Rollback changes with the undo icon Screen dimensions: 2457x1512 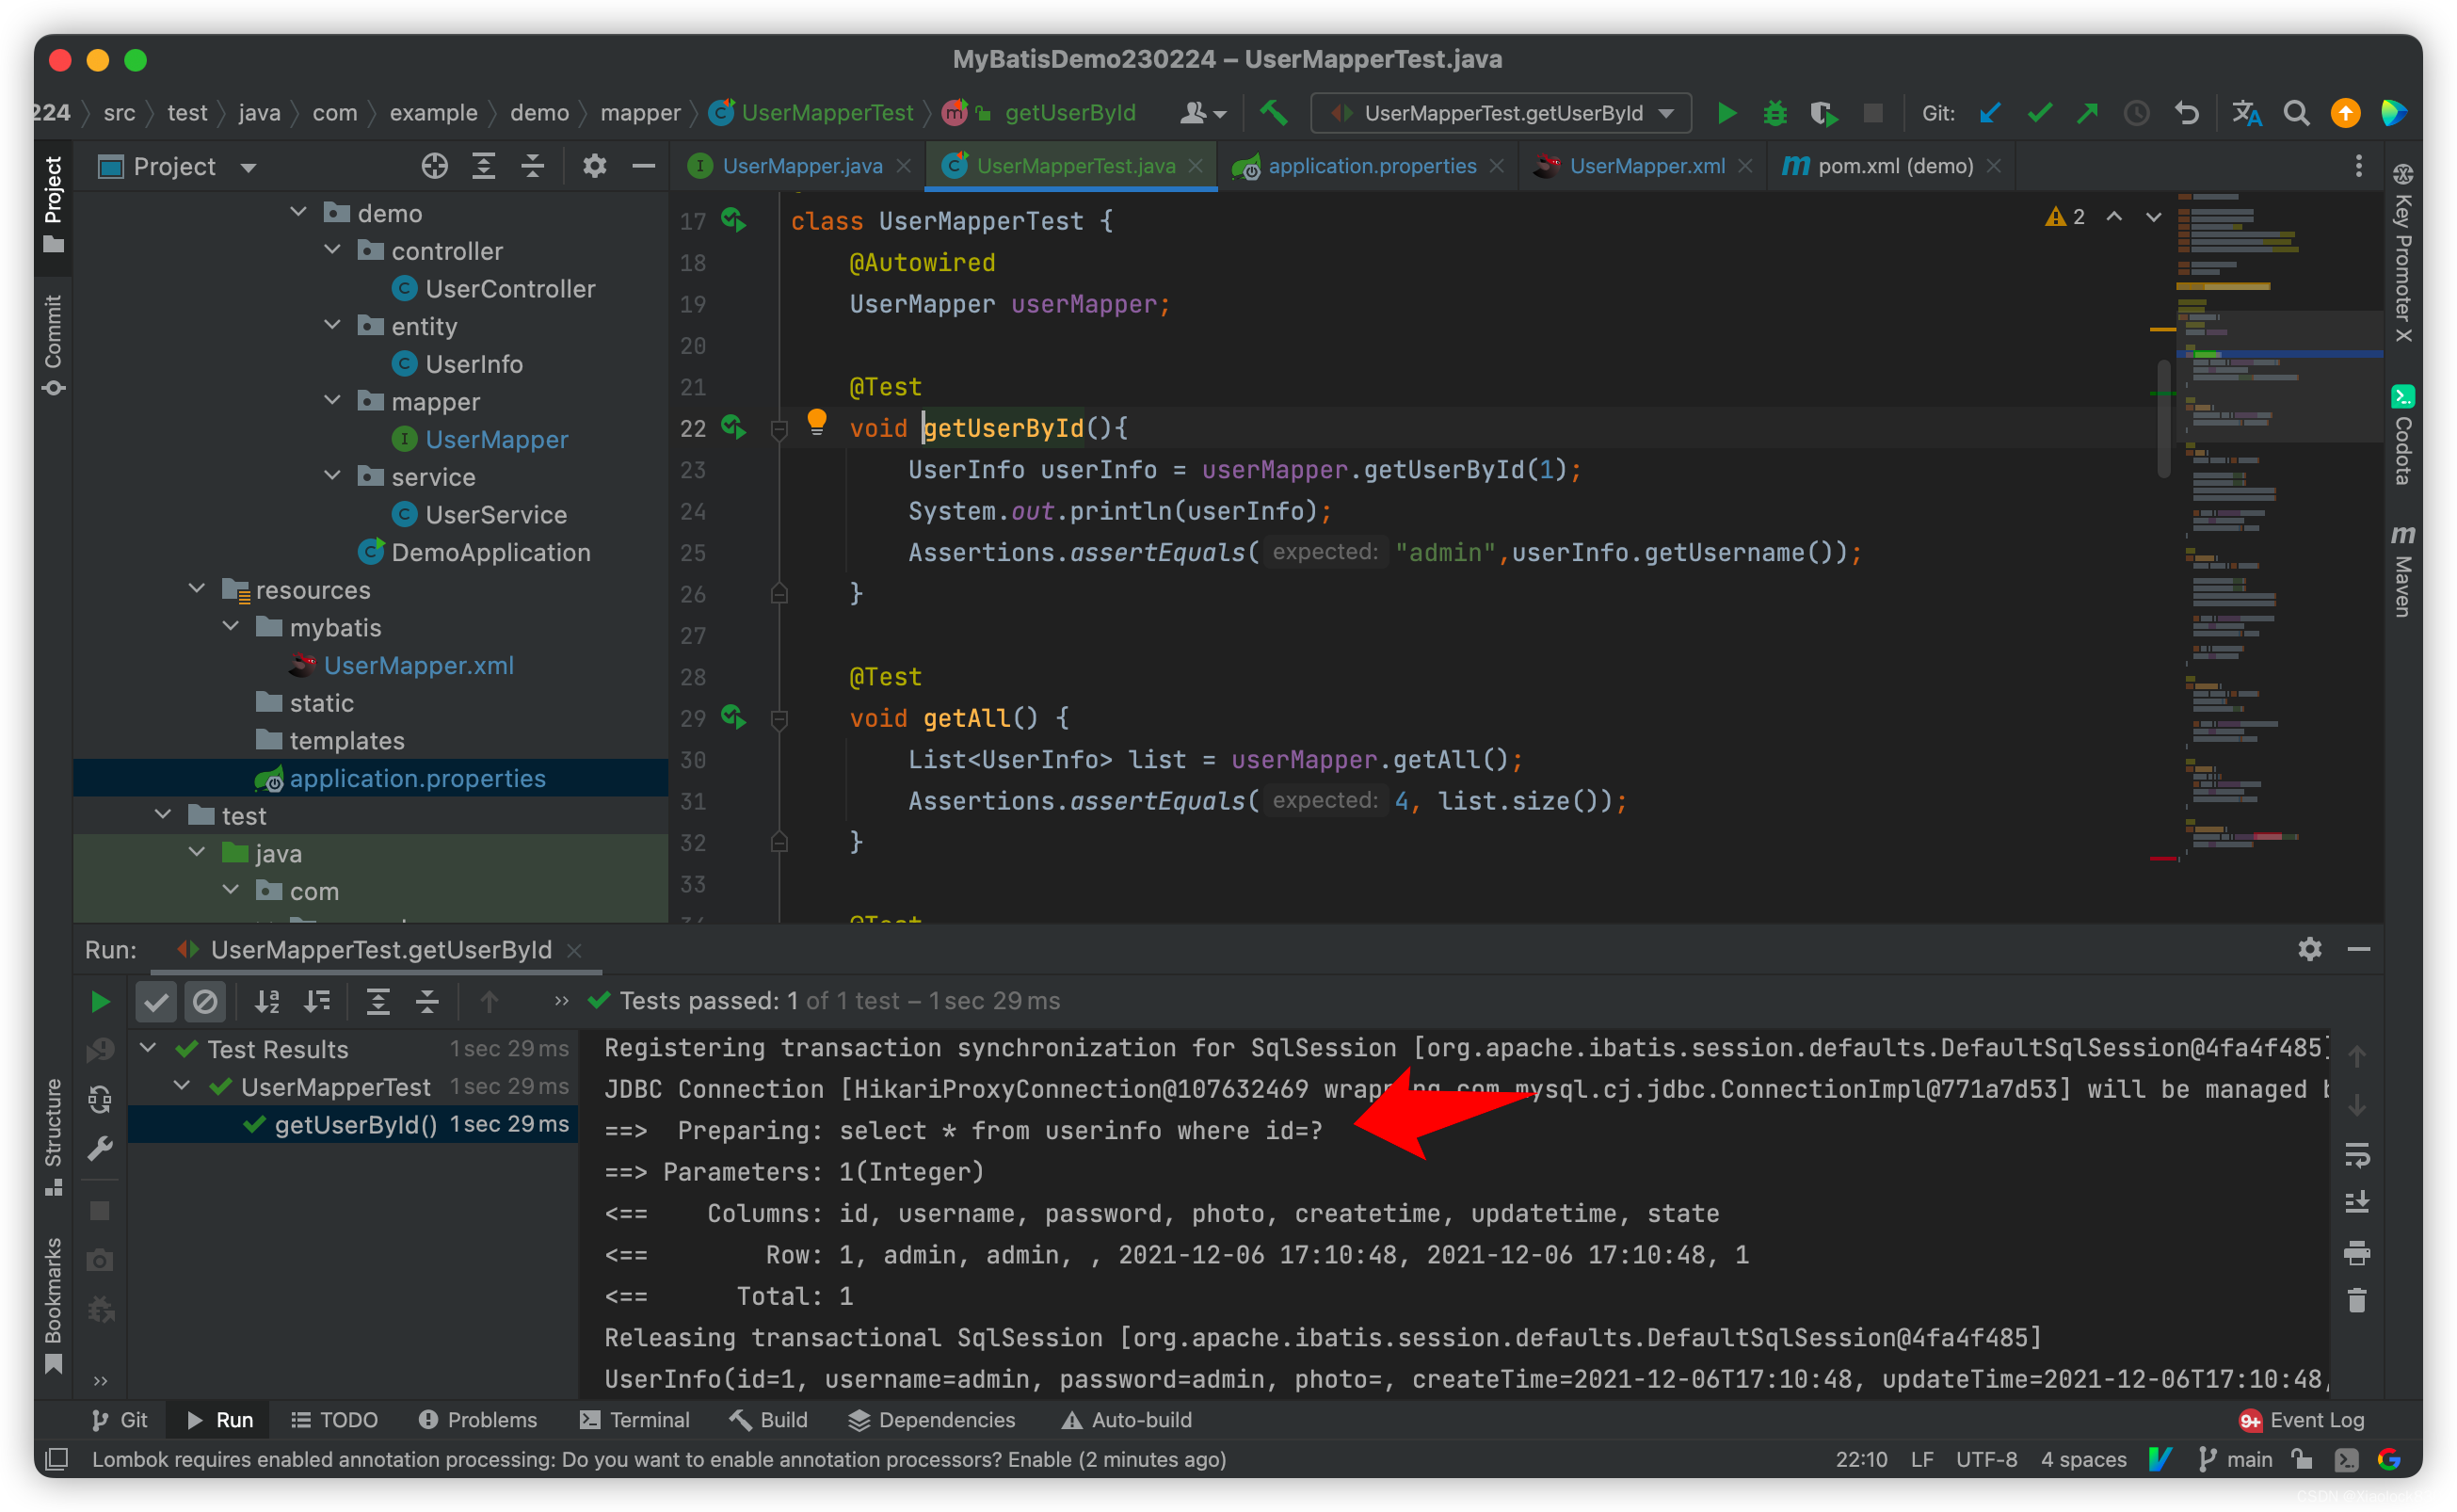[x=2186, y=113]
